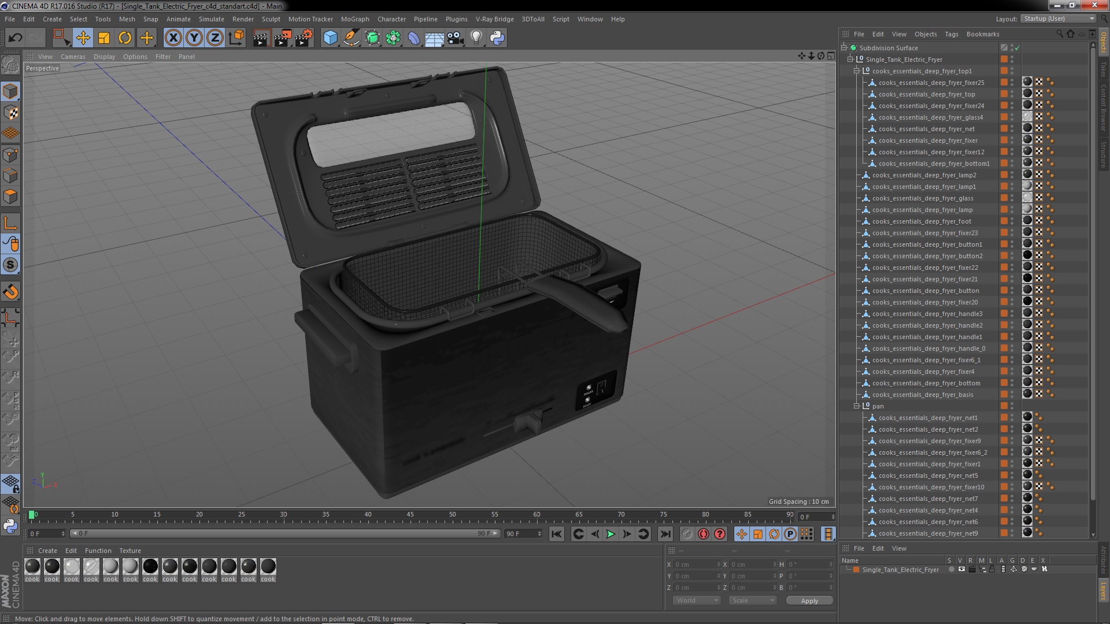Open the MoGraph menu
The image size is (1110, 624).
354,19
